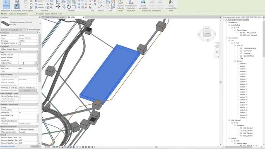Click the zoom icon in navigation bar

[x=217, y=52]
